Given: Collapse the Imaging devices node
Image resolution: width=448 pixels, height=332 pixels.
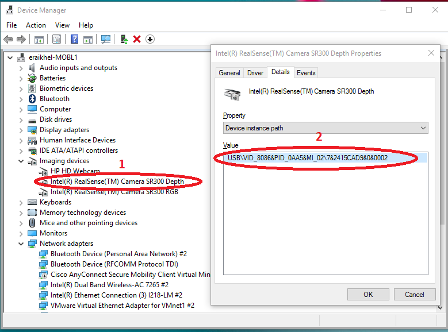Looking at the screenshot, I should (21, 161).
